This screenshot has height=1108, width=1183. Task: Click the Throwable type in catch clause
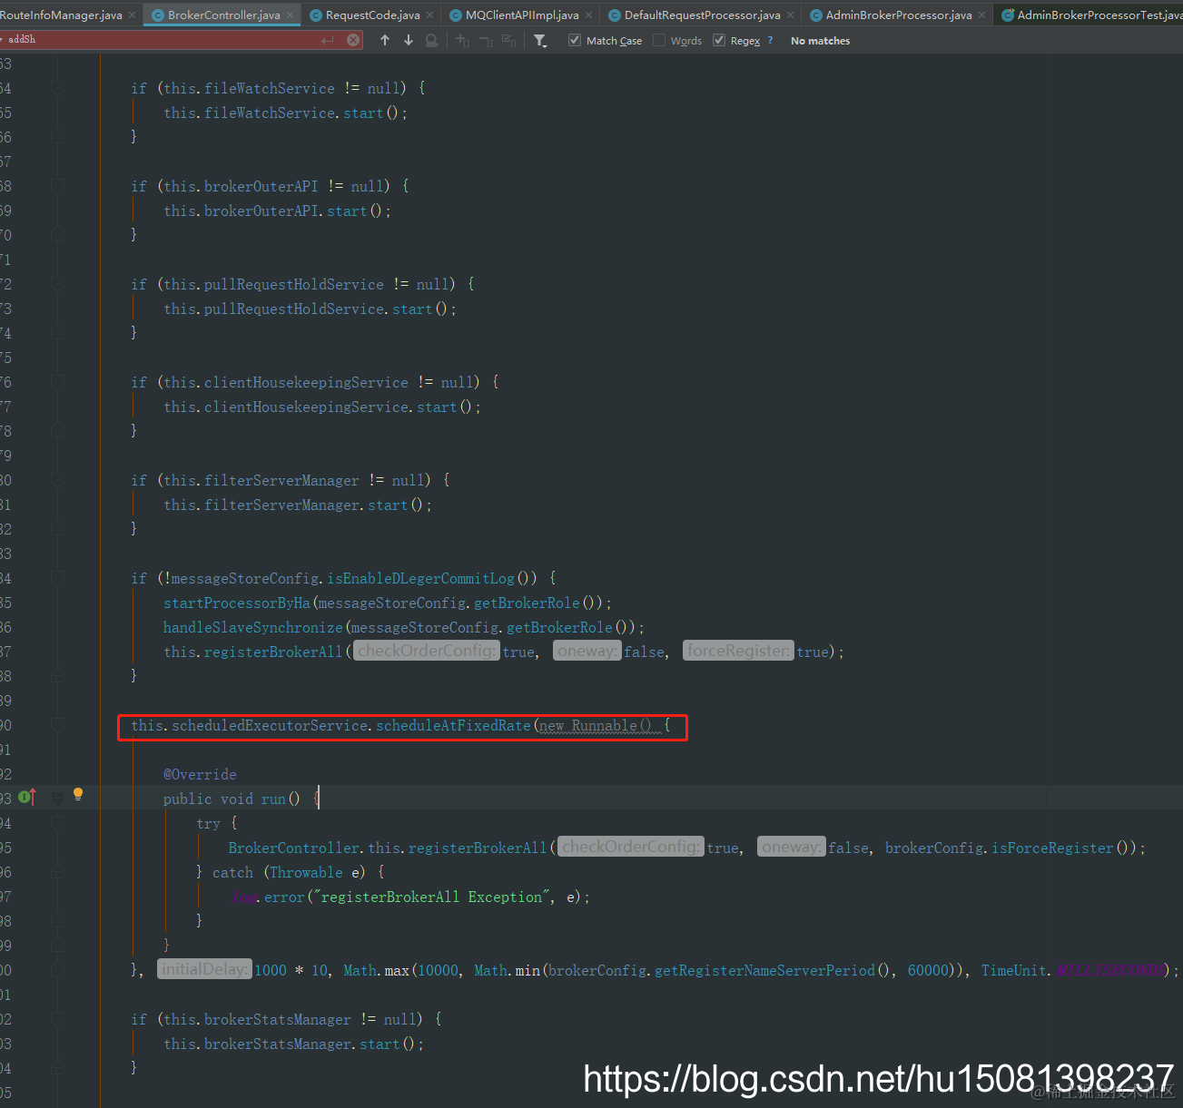coord(306,872)
